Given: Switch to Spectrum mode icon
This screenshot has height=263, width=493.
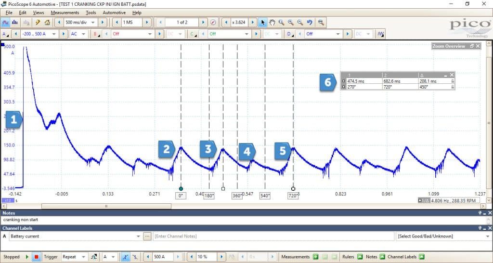Looking at the screenshot, I should pos(15,22).
